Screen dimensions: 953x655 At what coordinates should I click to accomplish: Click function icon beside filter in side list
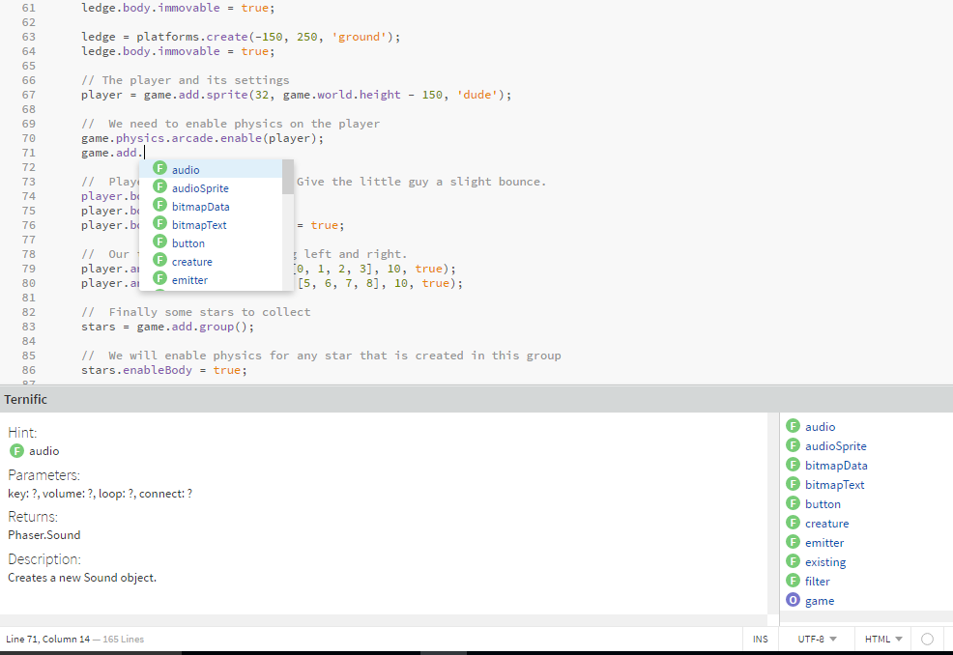coord(794,581)
